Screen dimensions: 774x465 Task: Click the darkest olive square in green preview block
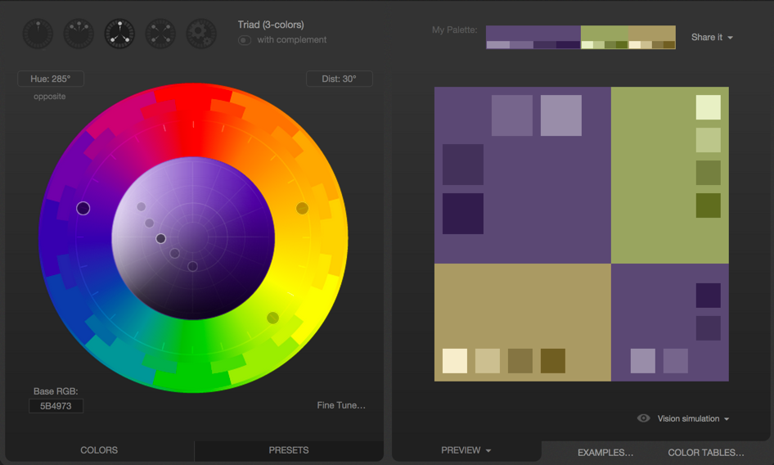point(709,205)
